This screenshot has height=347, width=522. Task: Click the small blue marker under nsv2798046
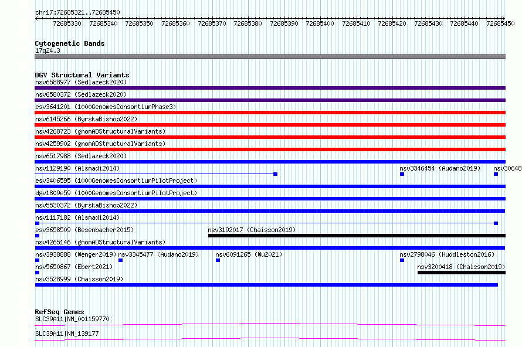402,260
